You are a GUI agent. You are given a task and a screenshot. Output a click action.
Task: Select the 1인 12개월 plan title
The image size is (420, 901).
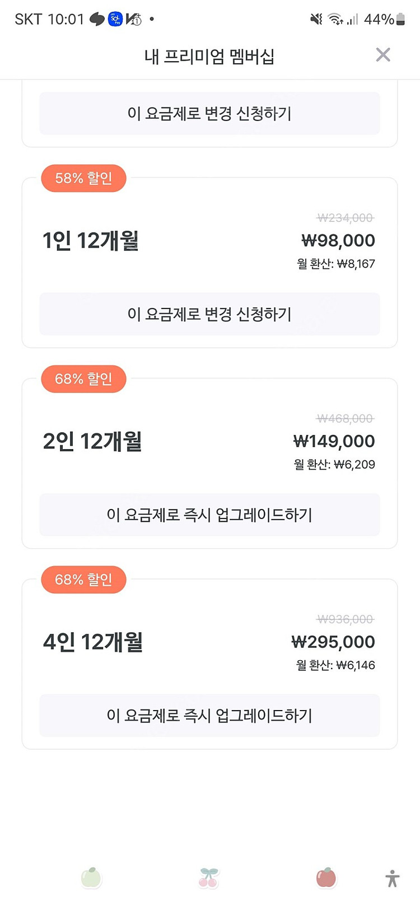(x=91, y=241)
